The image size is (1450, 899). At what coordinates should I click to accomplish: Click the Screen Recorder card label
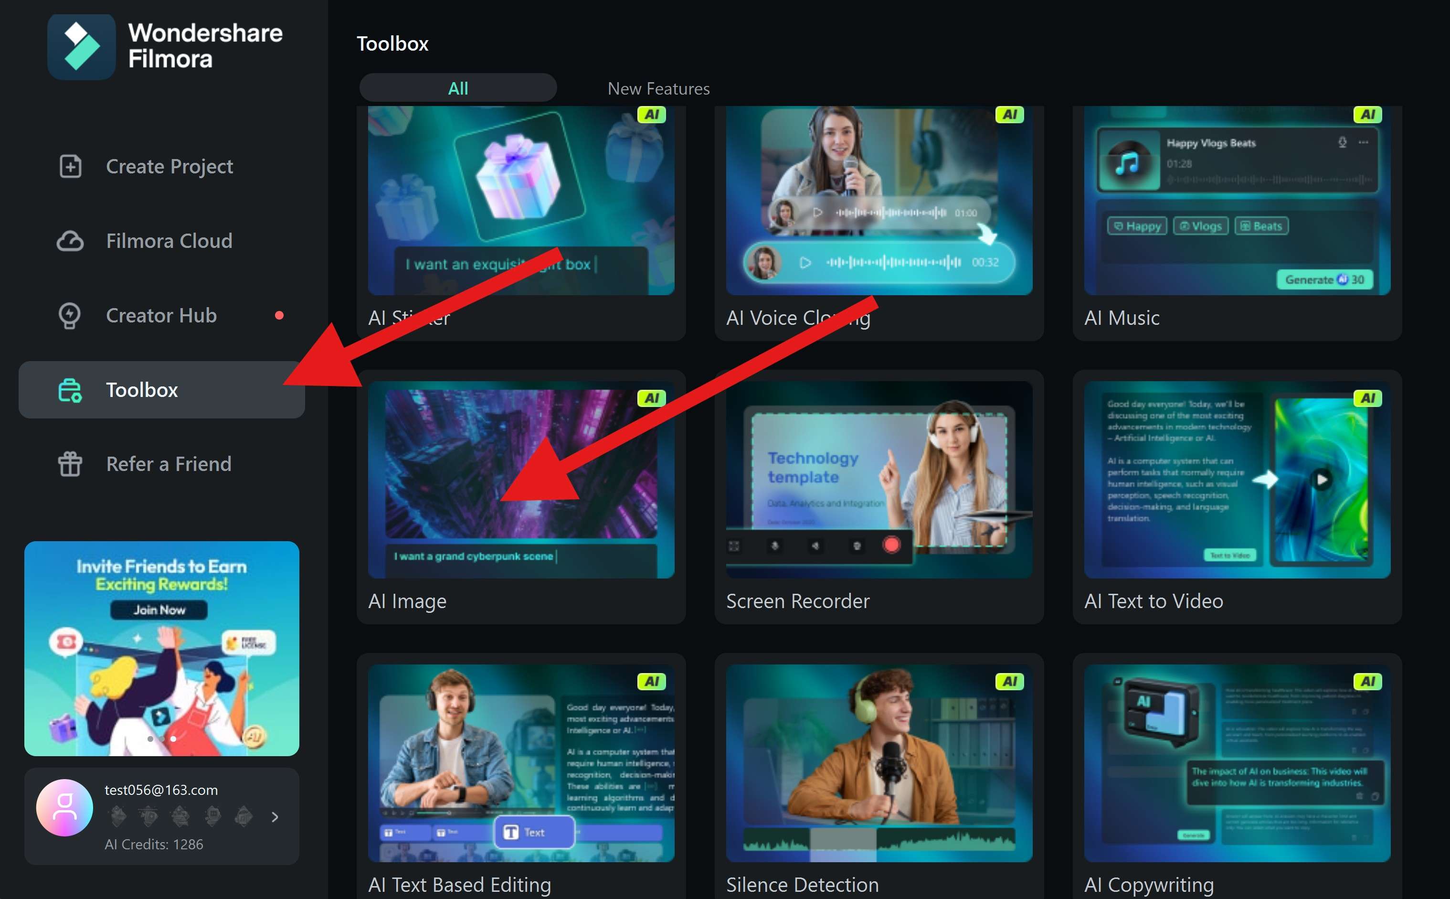click(798, 601)
